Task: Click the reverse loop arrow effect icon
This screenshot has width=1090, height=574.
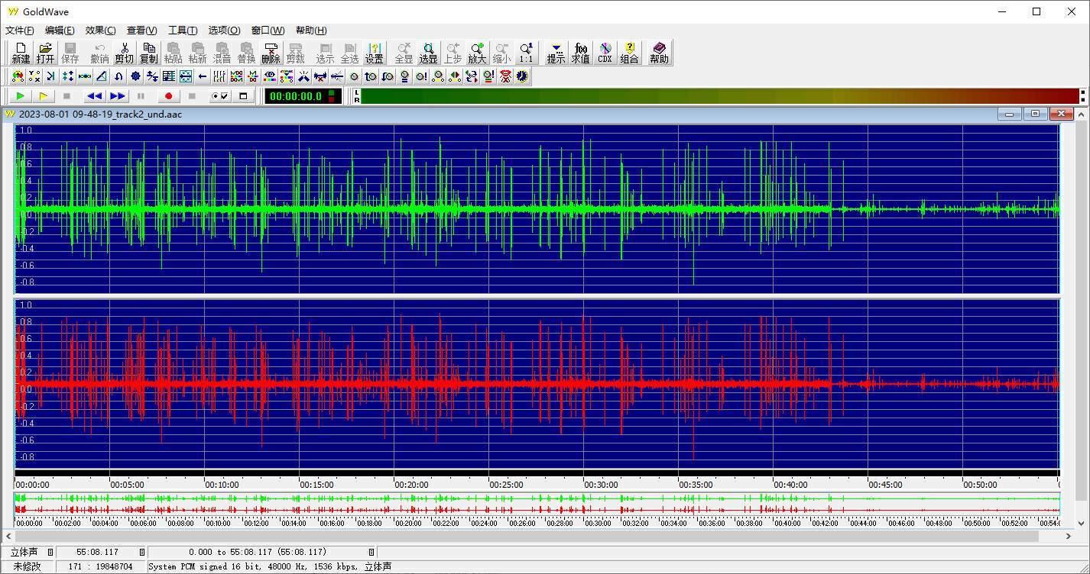Action: (118, 76)
